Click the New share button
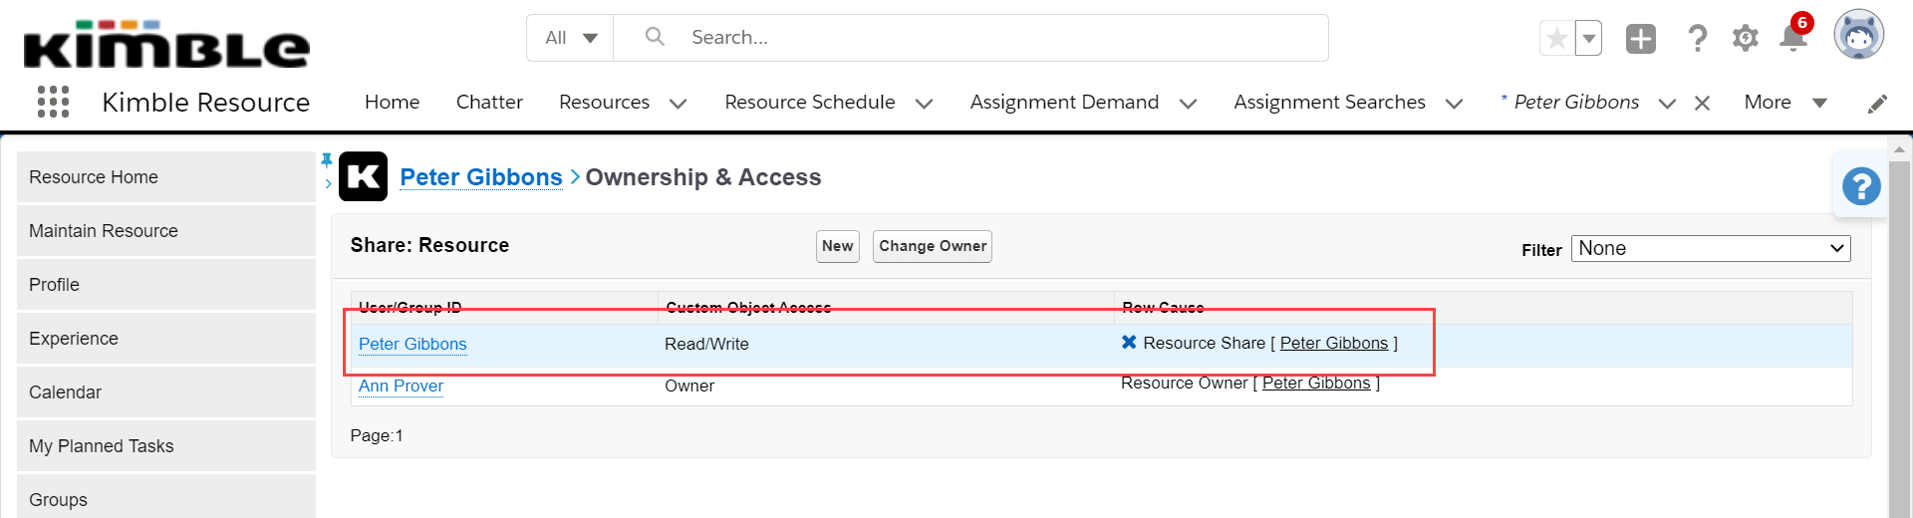Image resolution: width=1913 pixels, height=518 pixels. click(x=838, y=246)
